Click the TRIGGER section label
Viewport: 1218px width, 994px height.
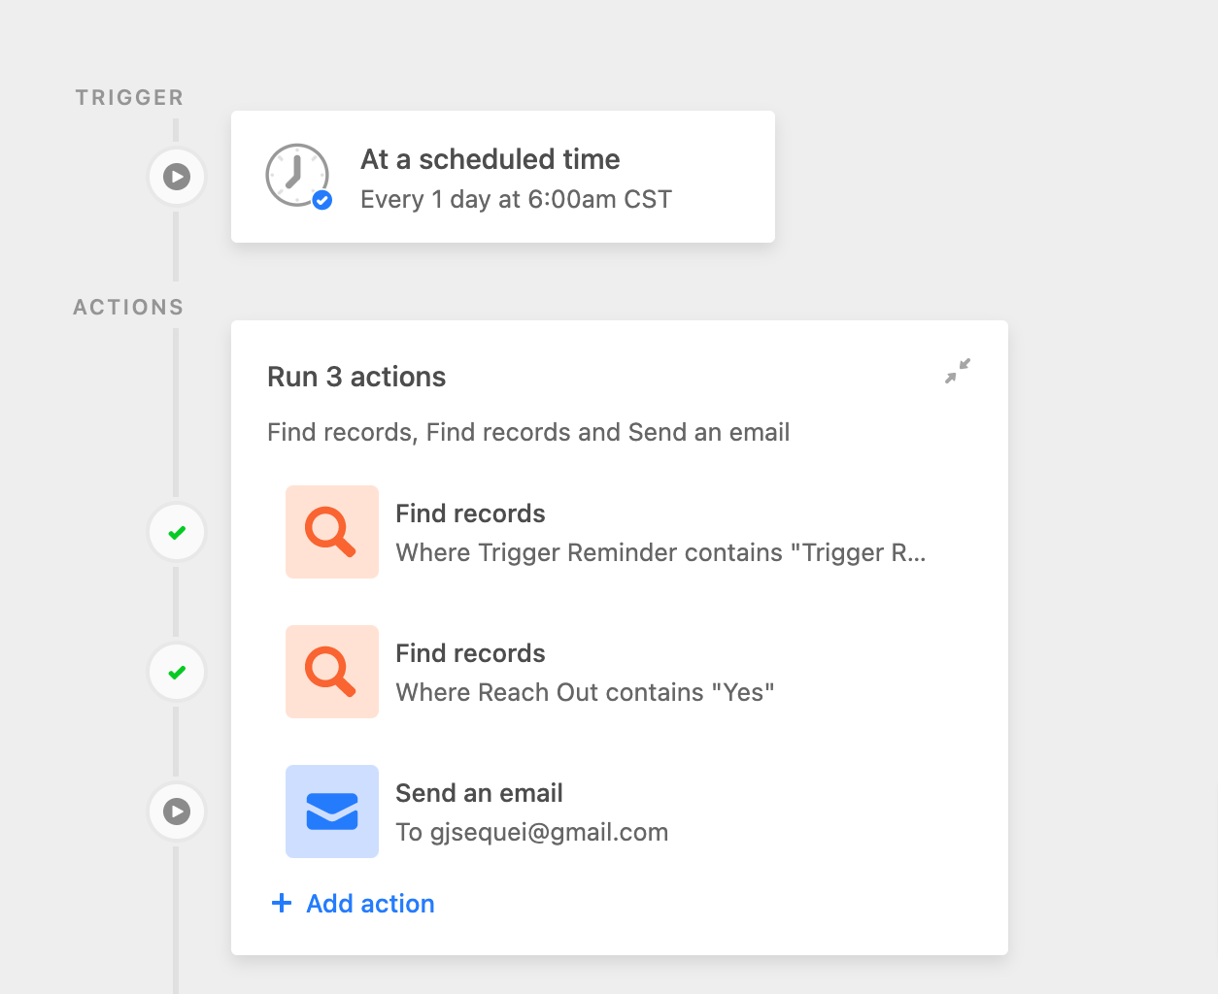130,97
